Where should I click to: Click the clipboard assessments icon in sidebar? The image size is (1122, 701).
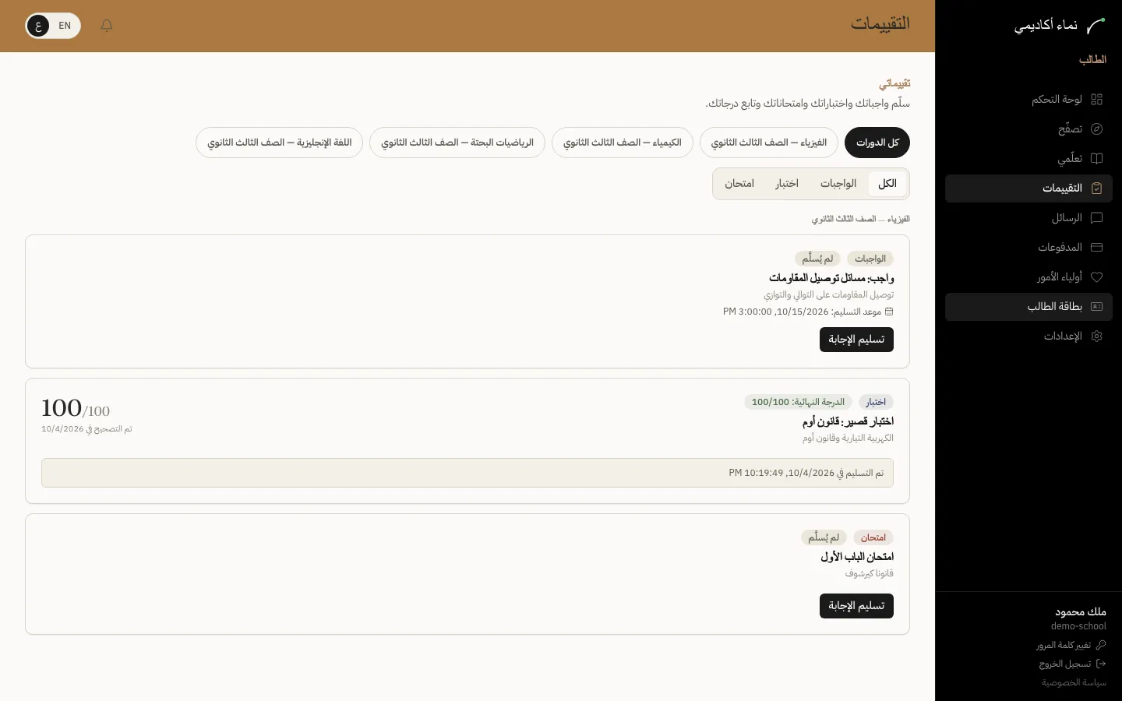coord(1096,188)
